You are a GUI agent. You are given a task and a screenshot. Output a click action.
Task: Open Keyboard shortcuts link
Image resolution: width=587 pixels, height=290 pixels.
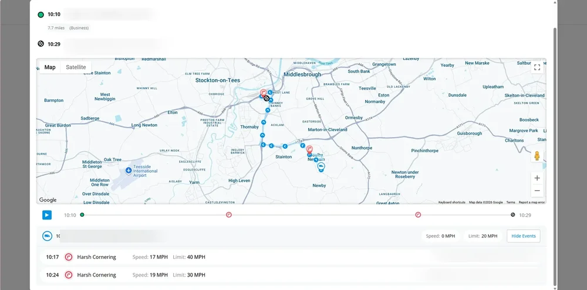pos(452,202)
